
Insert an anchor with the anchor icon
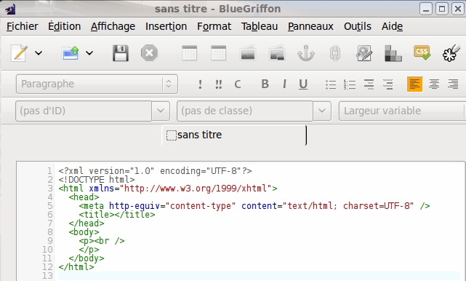point(306,53)
